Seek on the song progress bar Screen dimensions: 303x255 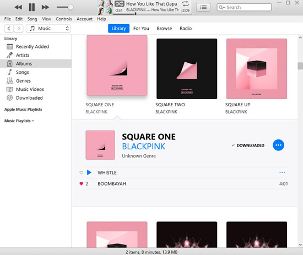pos(153,14)
